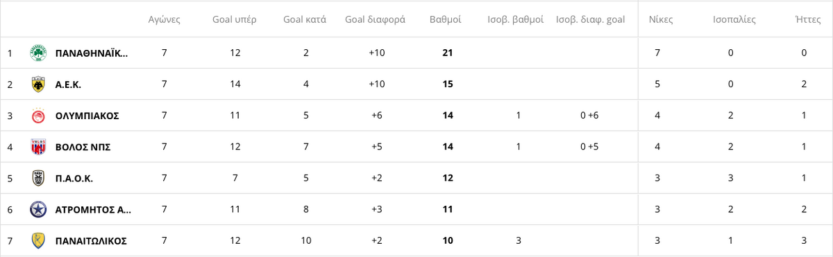Click the Ήττες column header

point(804,19)
